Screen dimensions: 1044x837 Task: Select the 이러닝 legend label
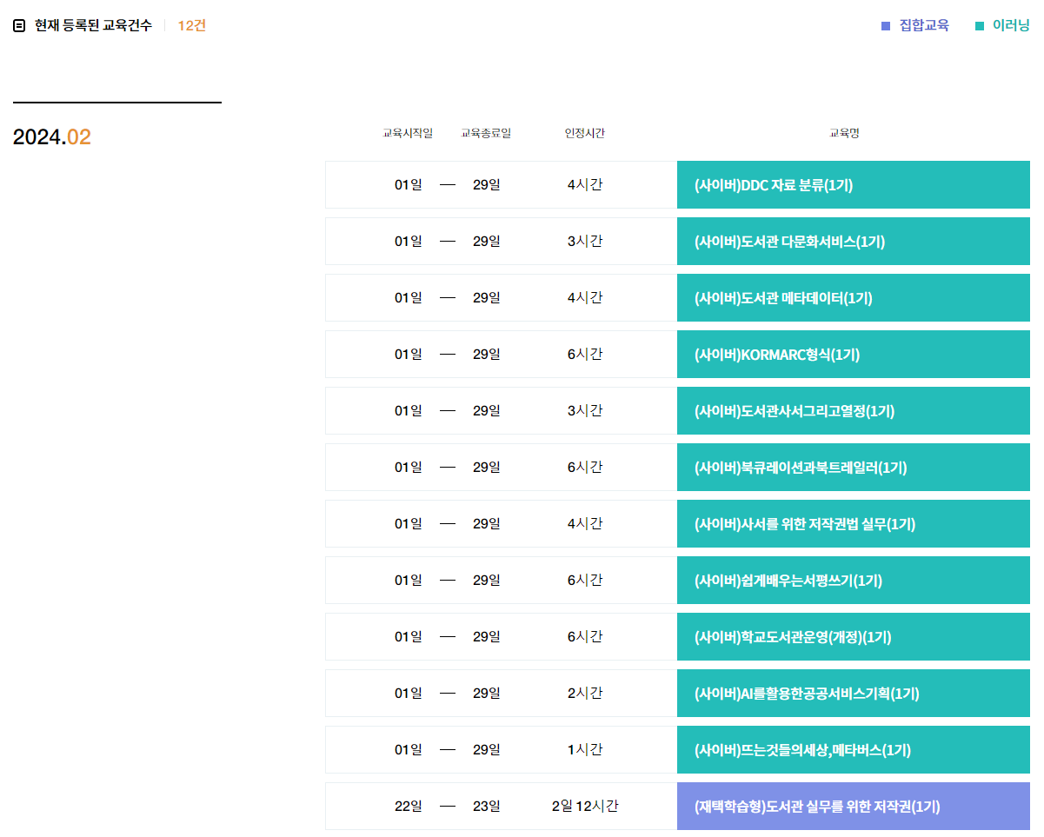pos(1011,25)
